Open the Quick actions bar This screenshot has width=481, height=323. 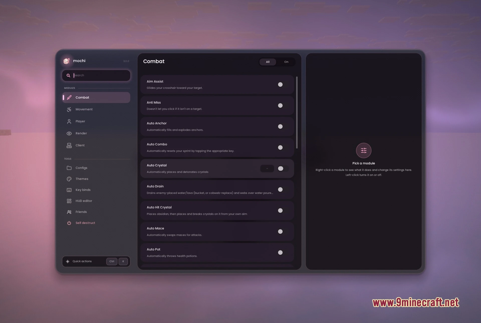click(x=96, y=261)
